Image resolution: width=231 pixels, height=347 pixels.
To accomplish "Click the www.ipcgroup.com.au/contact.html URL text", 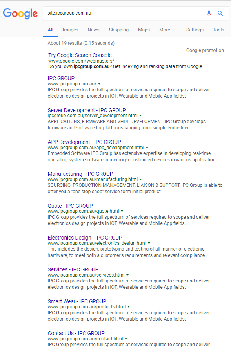I will [x=85, y=339].
